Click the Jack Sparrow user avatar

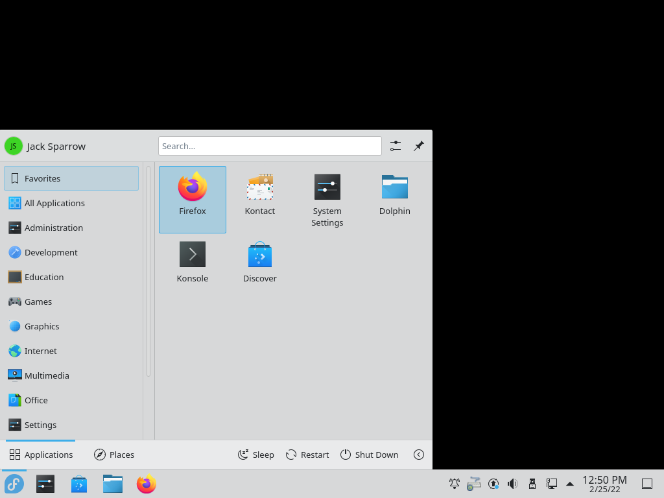coord(14,146)
